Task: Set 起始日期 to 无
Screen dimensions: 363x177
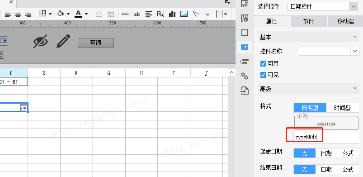Action: (304, 153)
